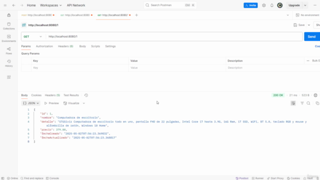The width and height of the screenshot is (320, 180).
Task: Select the Scripts tab
Action: [x=95, y=46]
